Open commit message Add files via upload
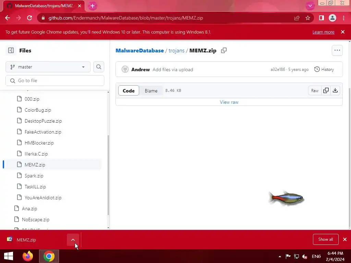 pyautogui.click(x=173, y=70)
